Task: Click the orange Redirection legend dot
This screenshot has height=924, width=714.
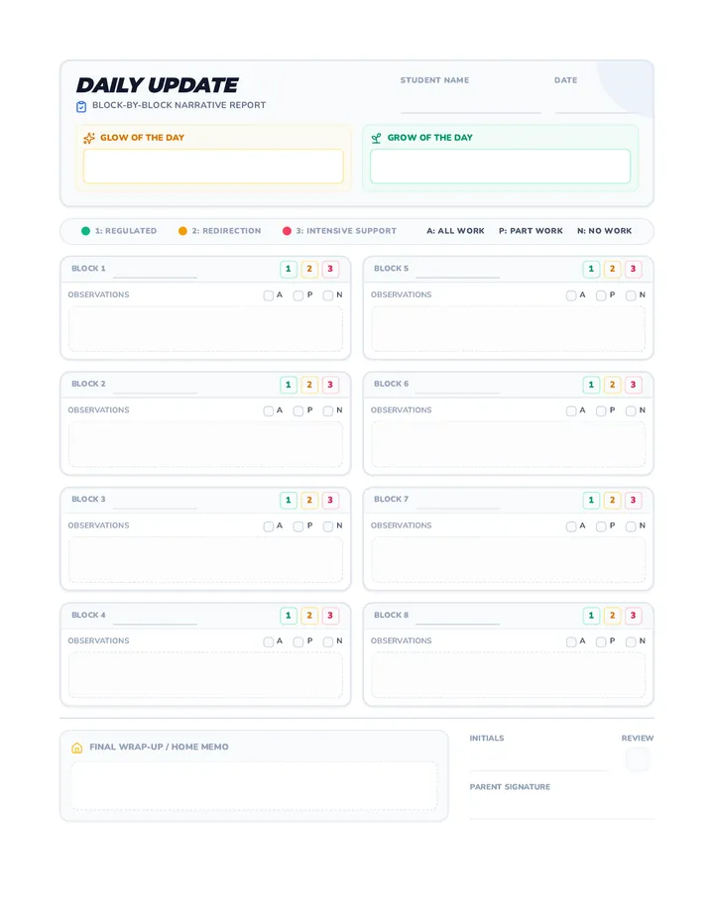Action: [182, 231]
